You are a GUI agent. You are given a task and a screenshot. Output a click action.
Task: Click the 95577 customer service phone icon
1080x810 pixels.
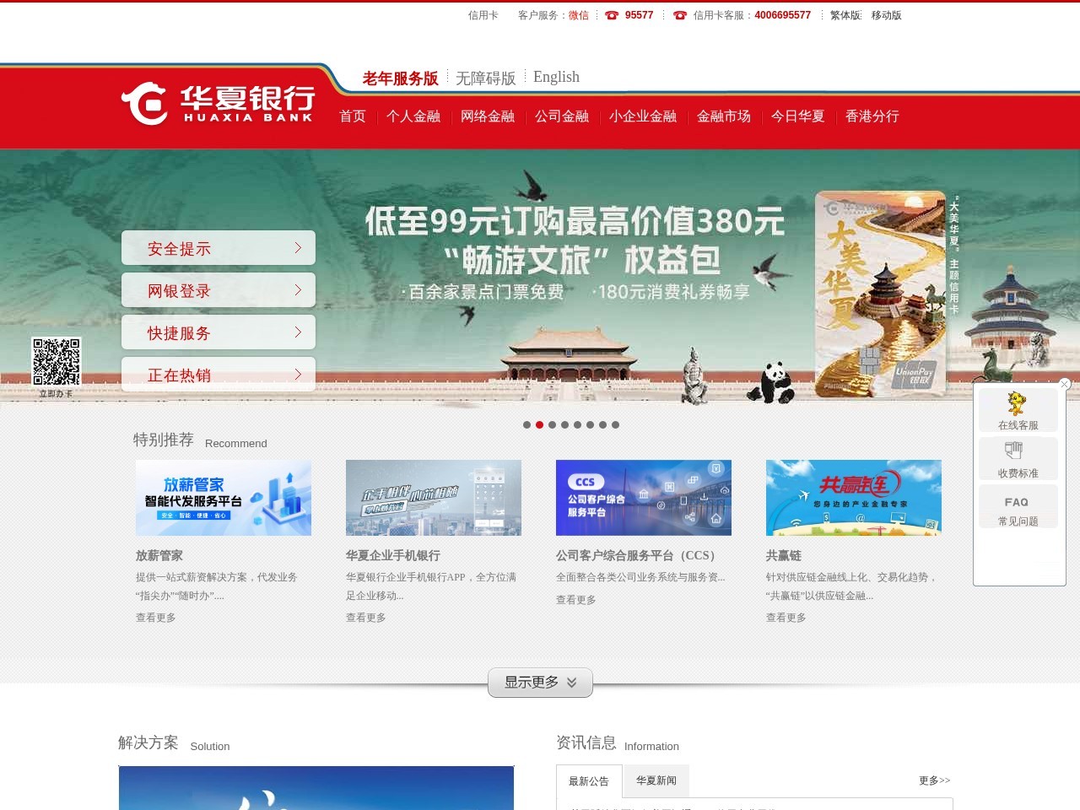coord(612,15)
